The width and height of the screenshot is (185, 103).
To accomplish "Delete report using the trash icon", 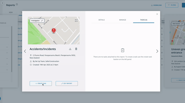I will click(76, 49).
